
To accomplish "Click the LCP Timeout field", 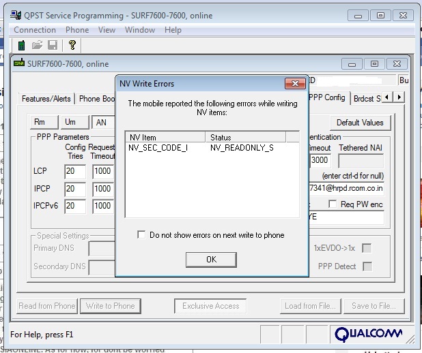I will (103, 172).
